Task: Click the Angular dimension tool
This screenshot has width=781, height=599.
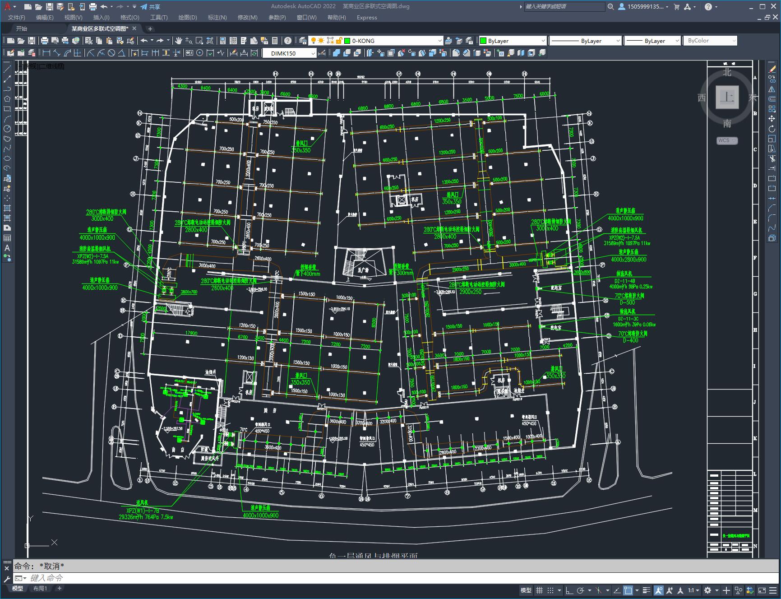Action: point(121,53)
